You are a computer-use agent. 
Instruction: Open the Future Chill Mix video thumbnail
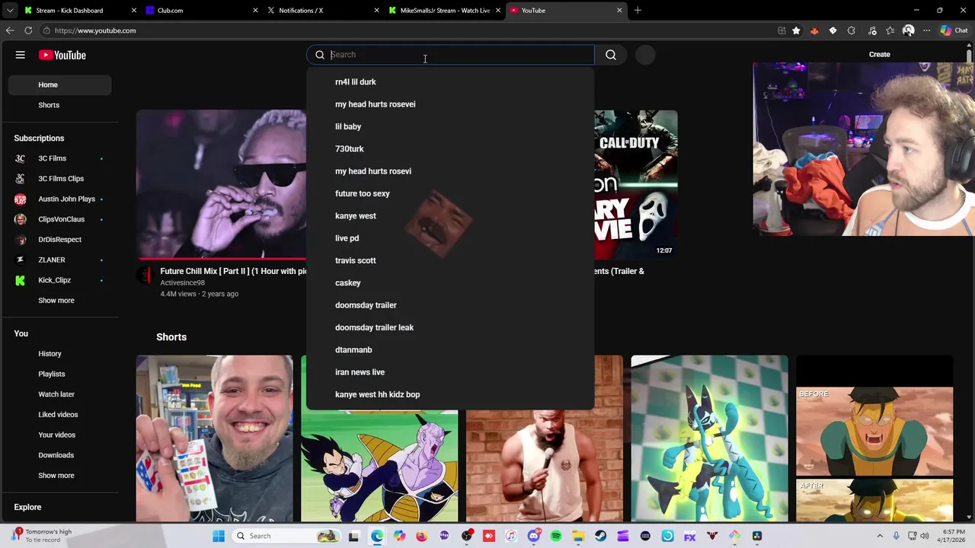221,184
